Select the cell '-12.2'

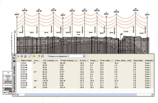[x=82, y=68]
